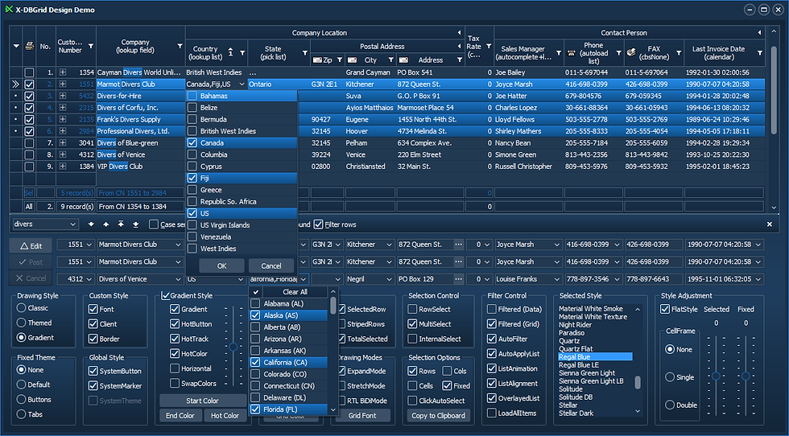
Task: Click the Zip column filter funnel icon
Action: [339, 60]
